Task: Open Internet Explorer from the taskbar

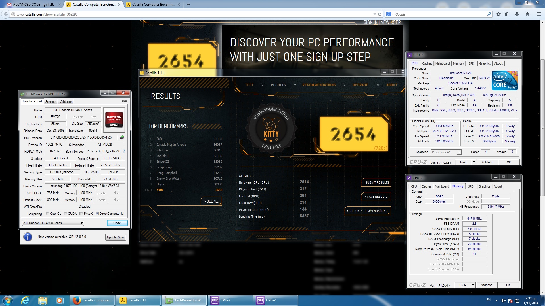Action: (x=25, y=300)
